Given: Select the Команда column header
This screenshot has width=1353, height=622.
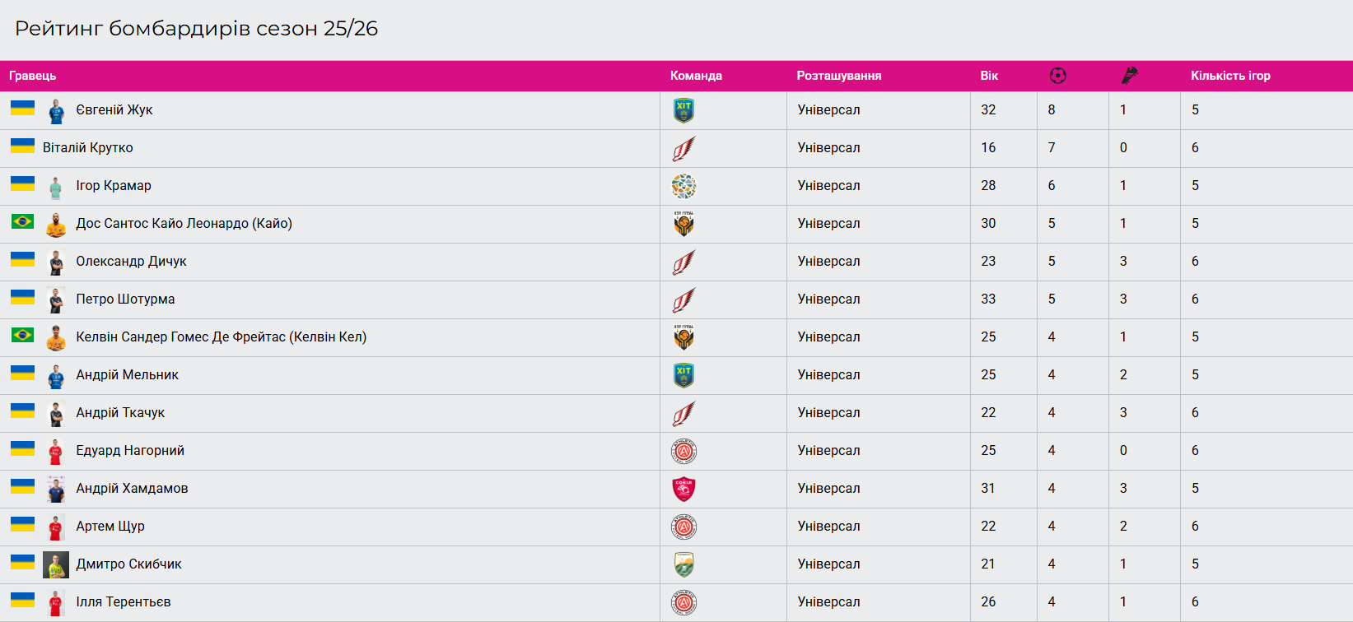Looking at the screenshot, I should pyautogui.click(x=696, y=76).
